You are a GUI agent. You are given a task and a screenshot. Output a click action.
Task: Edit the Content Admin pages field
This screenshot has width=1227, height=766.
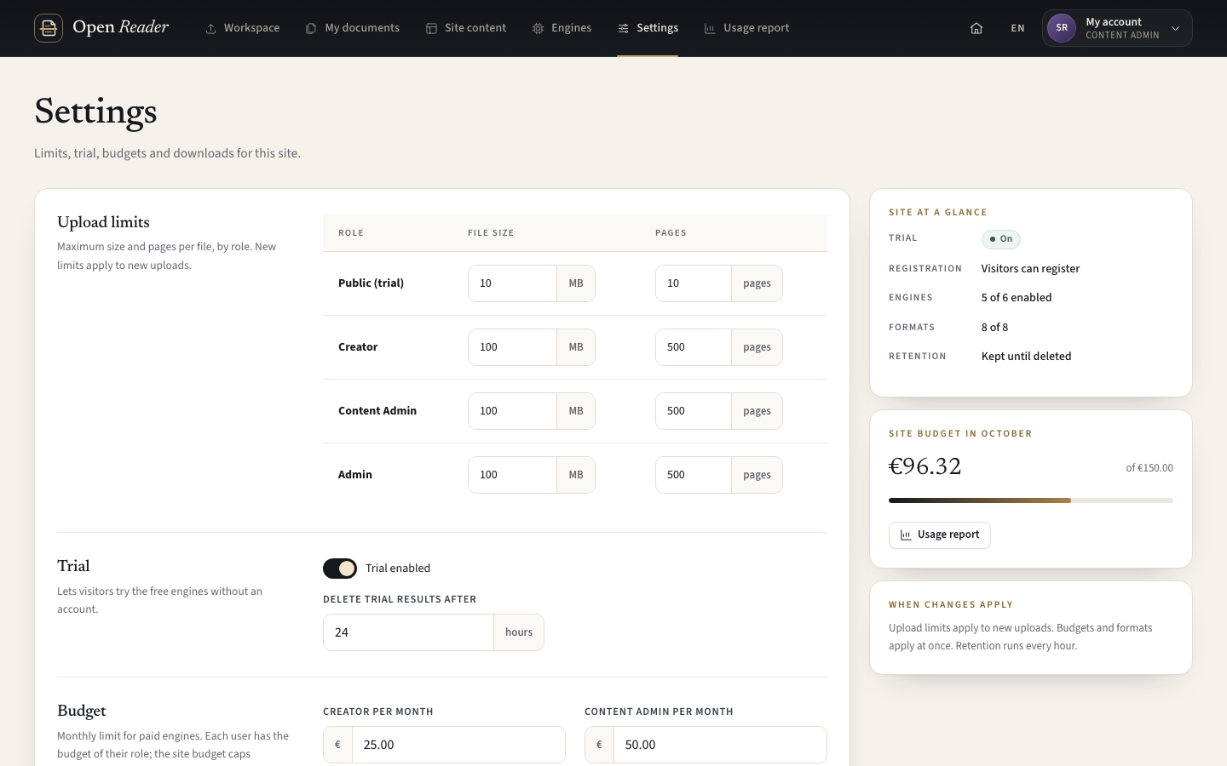click(x=694, y=411)
